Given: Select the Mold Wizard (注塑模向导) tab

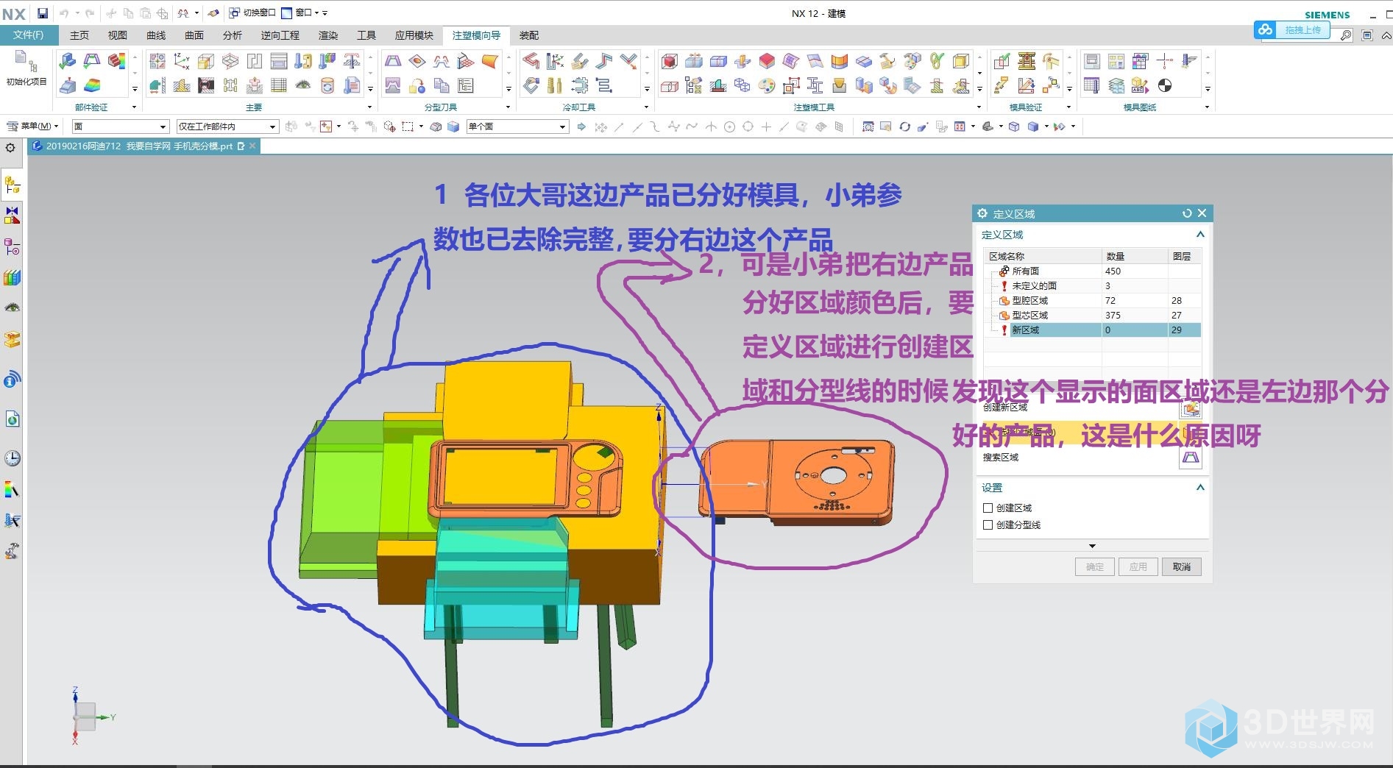Looking at the screenshot, I should (x=476, y=35).
